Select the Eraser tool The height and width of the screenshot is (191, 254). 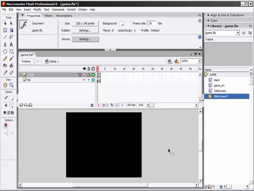[11, 73]
